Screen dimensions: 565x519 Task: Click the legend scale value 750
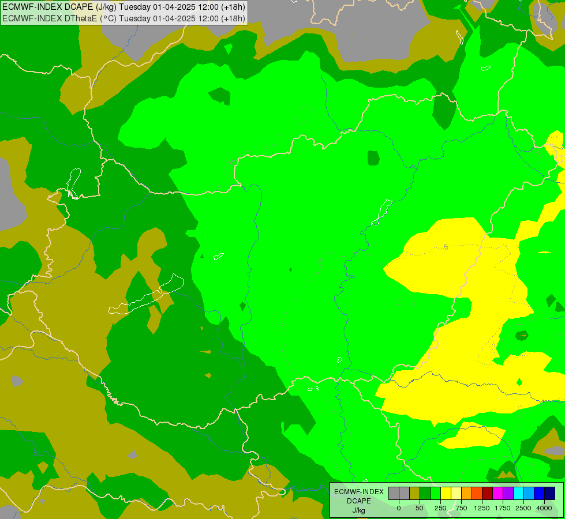(461, 508)
